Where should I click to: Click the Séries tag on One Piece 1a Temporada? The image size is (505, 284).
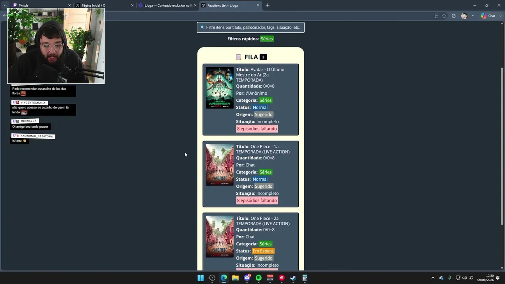266,172
